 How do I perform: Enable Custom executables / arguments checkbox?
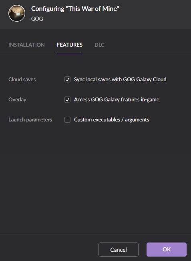click(68, 120)
